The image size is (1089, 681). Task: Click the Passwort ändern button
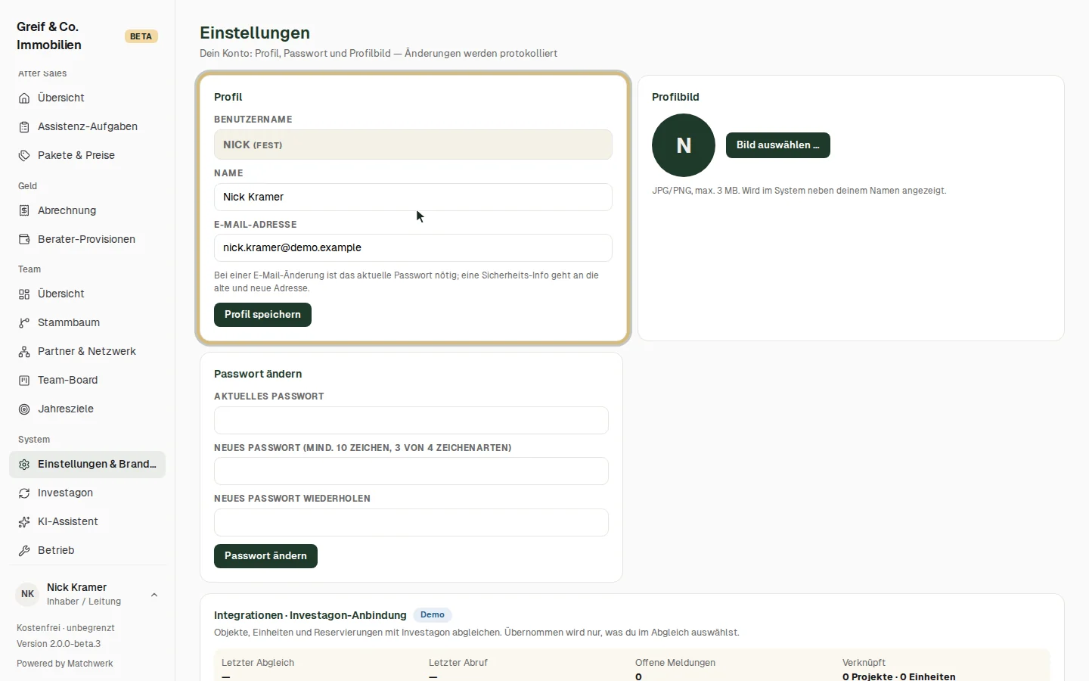coord(265,556)
